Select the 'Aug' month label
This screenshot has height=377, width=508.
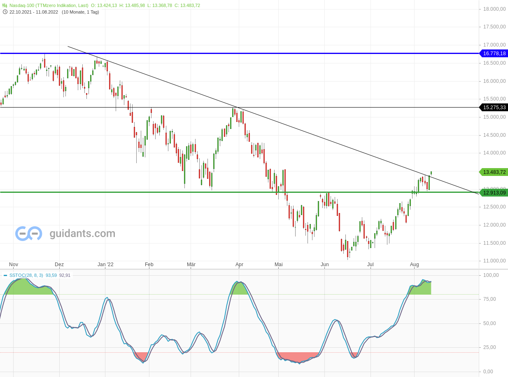[415, 265]
